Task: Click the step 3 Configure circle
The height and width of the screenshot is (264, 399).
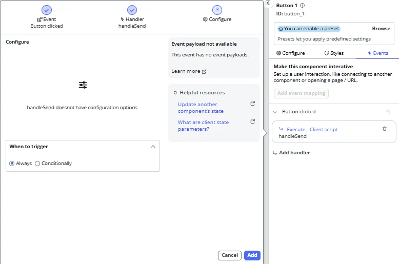Action: pos(217,10)
